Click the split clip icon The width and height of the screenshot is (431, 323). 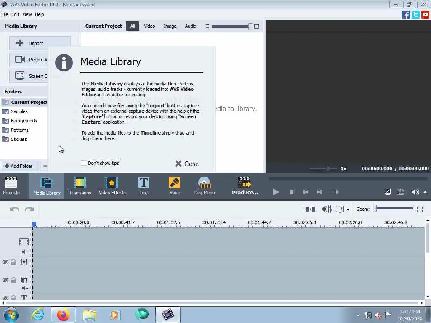pyautogui.click(x=310, y=209)
